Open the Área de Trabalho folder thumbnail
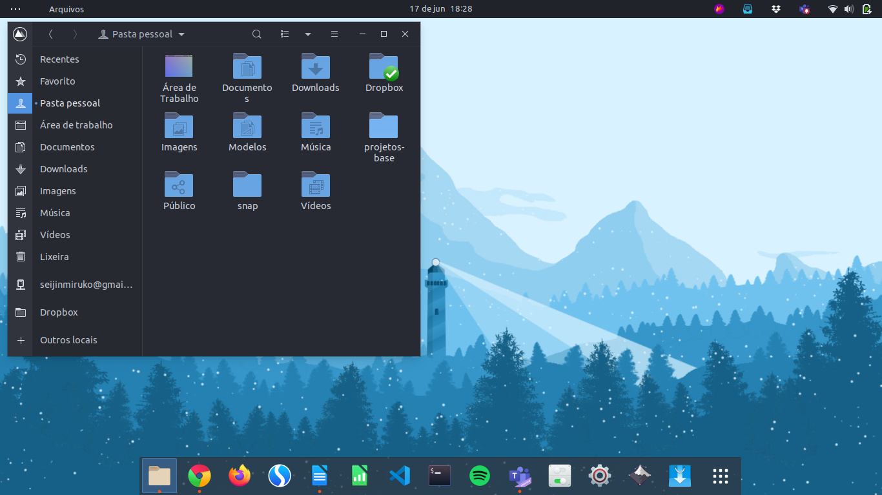882x495 pixels. (x=179, y=67)
